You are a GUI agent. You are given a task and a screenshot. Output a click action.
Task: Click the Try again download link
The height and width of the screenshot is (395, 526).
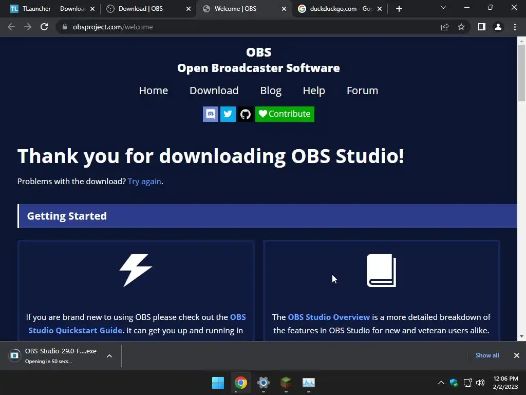coord(144,182)
